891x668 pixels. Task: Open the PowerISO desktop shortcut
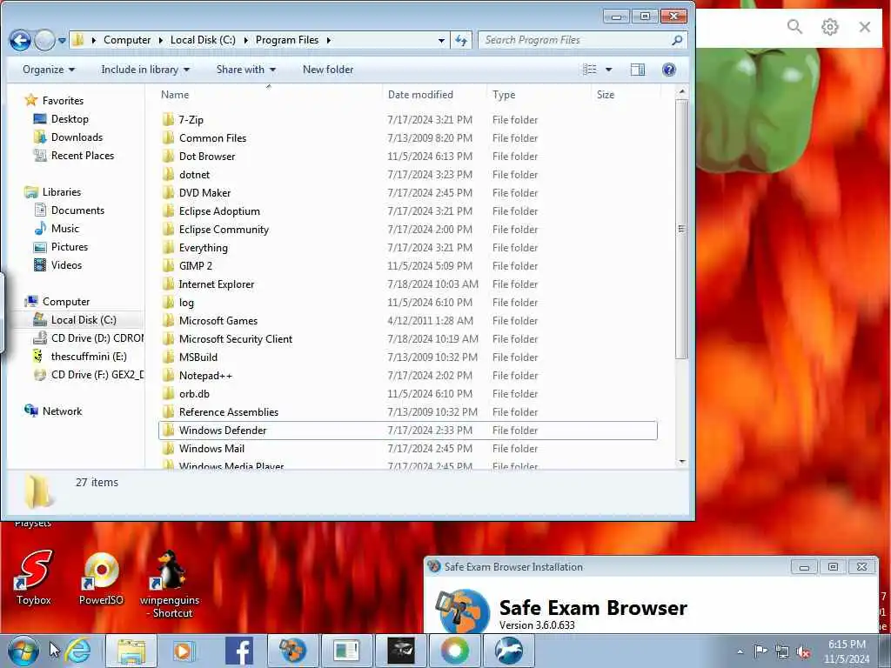[x=101, y=578]
